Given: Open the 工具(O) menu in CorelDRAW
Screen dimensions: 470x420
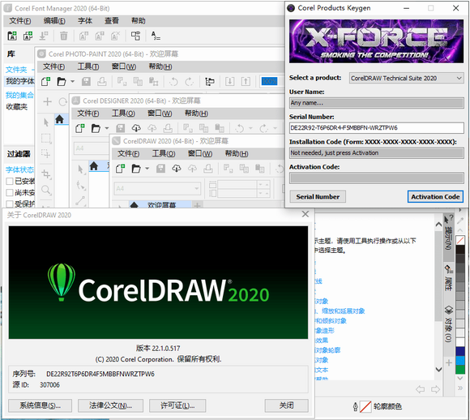Looking at the screenshot, I should click(x=164, y=154).
